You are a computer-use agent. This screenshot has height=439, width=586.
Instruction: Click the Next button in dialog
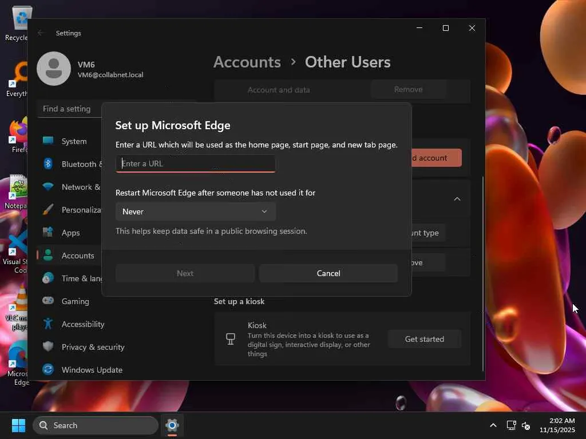coord(185,273)
